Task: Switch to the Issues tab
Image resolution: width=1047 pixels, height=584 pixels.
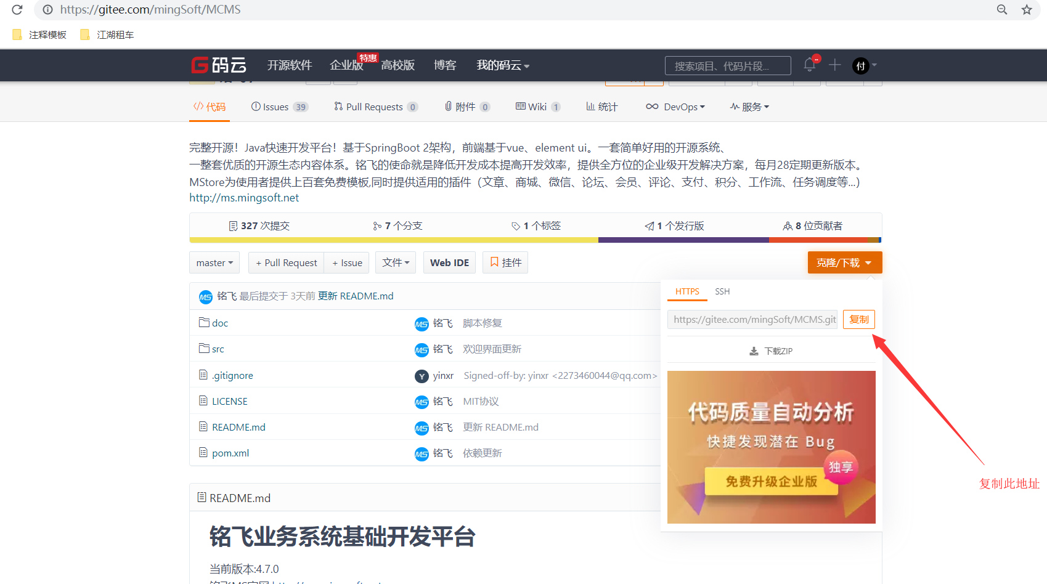Action: tap(280, 107)
